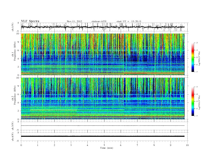The width and height of the screenshot is (211, 163).
Task: Click the "2" kHz tick of ch.2 spectrogram
Action: pos(18,111)
